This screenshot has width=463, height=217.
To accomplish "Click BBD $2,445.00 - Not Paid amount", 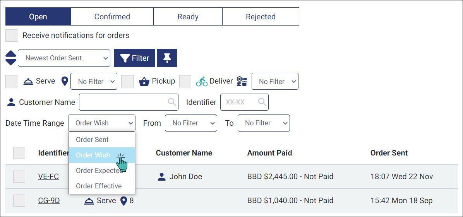I will (x=290, y=176).
